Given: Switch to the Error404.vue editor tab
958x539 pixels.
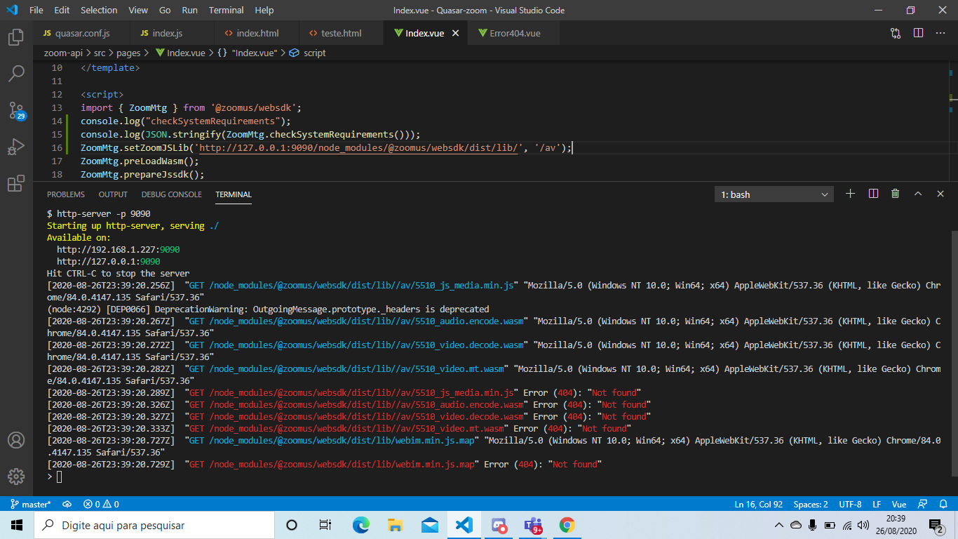Looking at the screenshot, I should click(508, 33).
